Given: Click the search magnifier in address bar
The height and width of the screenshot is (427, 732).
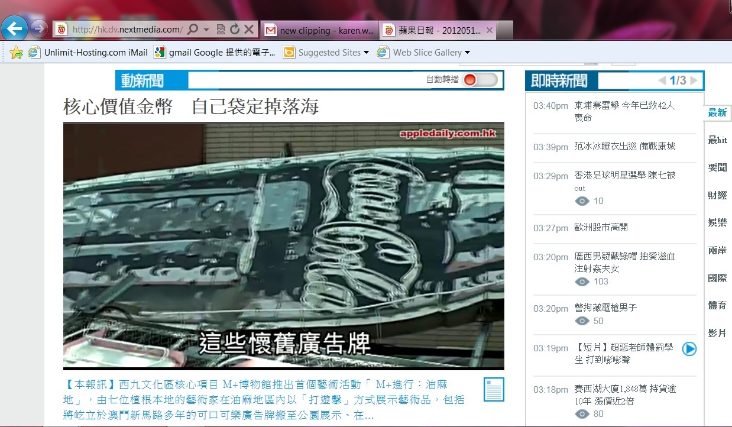Looking at the screenshot, I should pyautogui.click(x=193, y=29).
